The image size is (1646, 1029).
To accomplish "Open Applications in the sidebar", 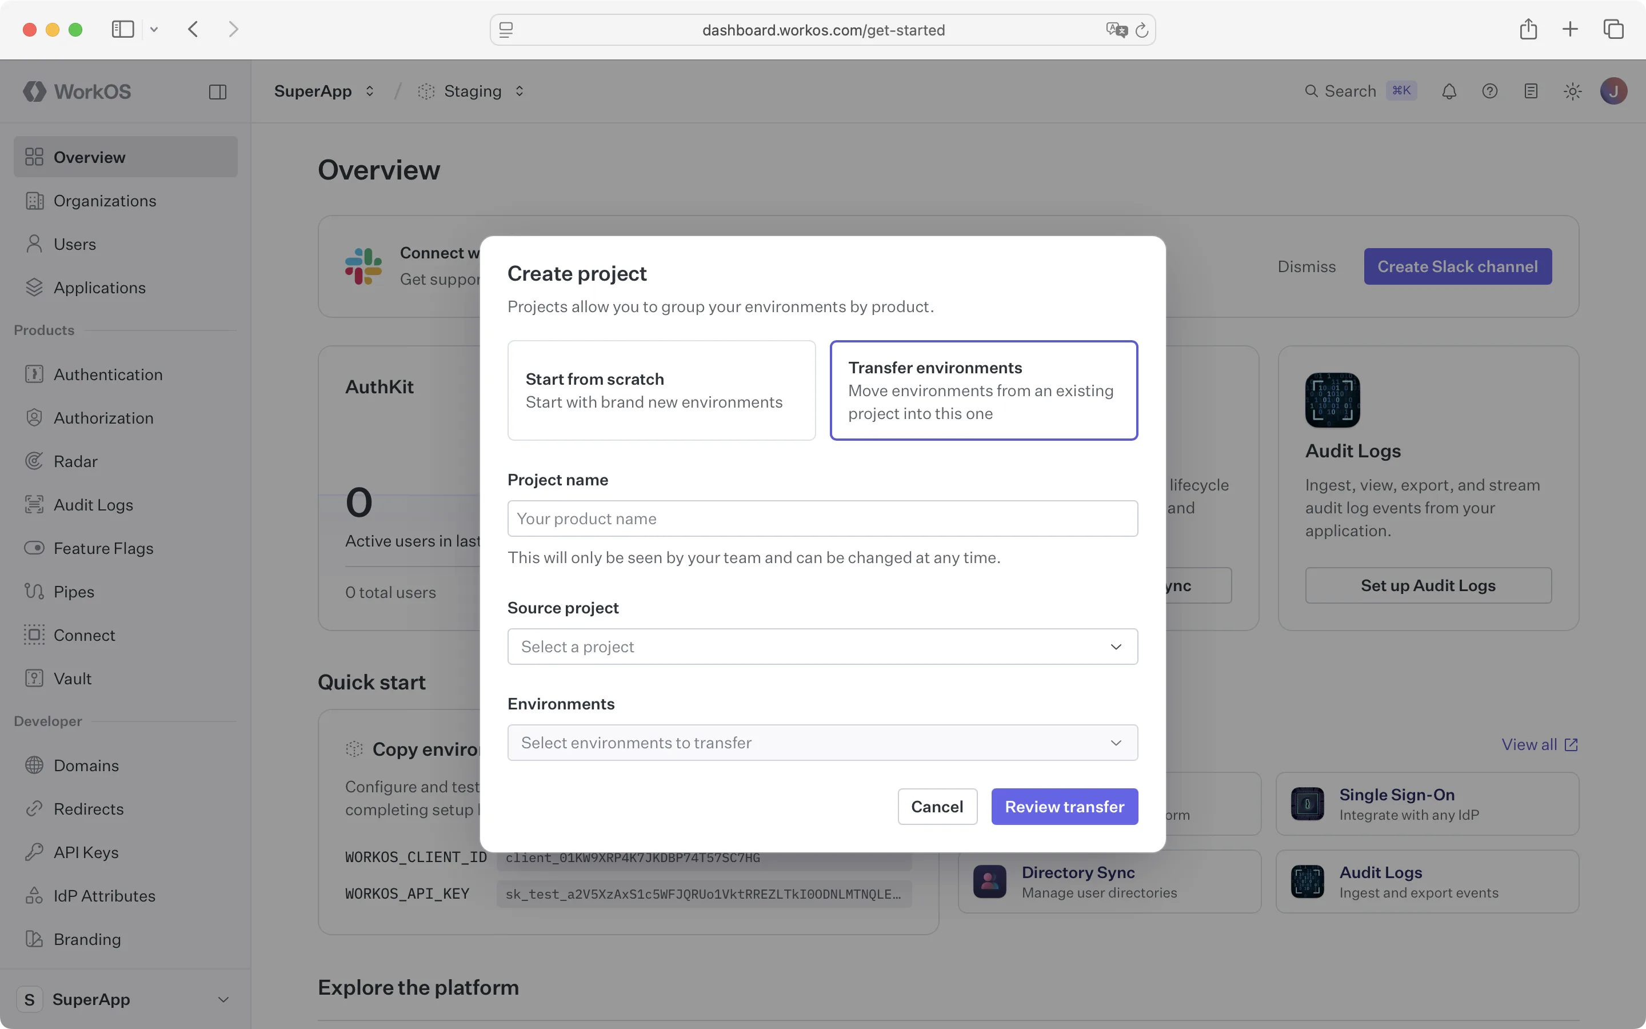I will (125, 287).
